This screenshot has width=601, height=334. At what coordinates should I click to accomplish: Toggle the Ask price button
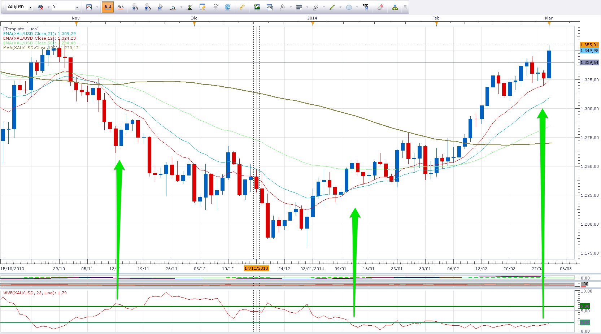pos(121,7)
